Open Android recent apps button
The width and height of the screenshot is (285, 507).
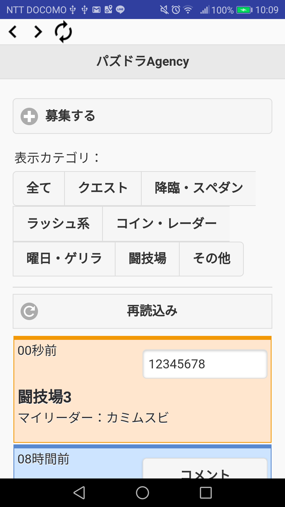206,493
